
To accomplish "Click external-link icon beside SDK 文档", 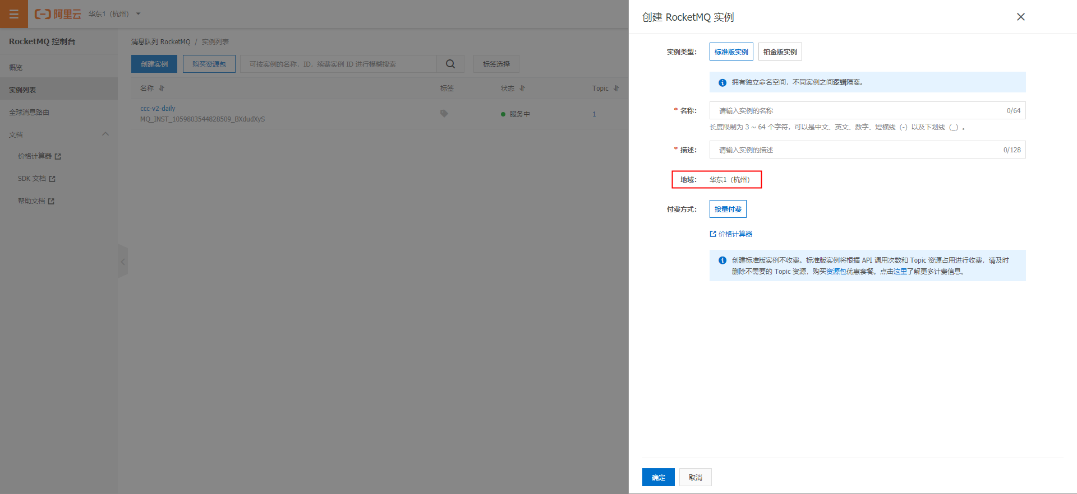I will (52, 179).
